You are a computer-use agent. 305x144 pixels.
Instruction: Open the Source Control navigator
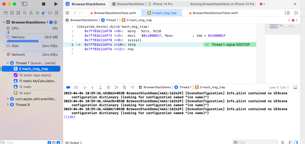tap(12, 13)
